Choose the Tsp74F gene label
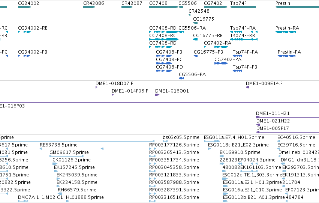 (238, 3)
